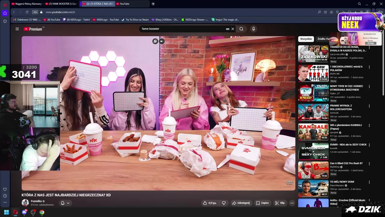Image resolution: width=385 pixels, height=217 pixels.
Task: Switch to 'FAME BOOSTER 2: Cast' tab
Action: pos(61,4)
